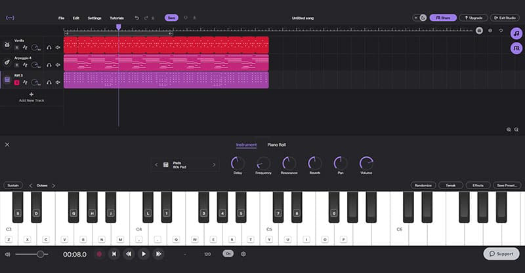Open the Vanilla drum instrument icon
This screenshot has width=525, height=273.
pyautogui.click(x=7, y=45)
